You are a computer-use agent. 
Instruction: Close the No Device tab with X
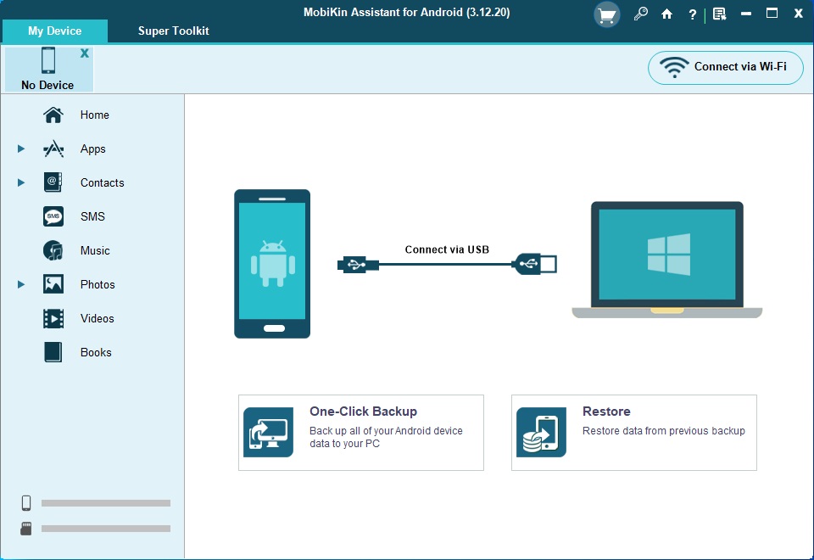point(84,53)
